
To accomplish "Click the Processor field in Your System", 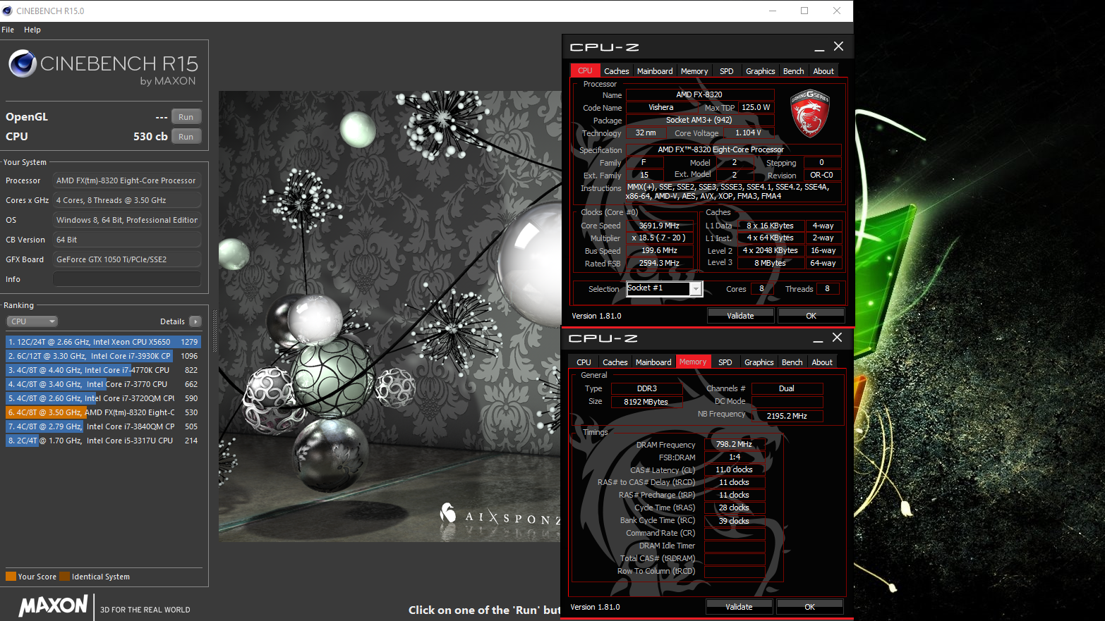I will click(127, 180).
